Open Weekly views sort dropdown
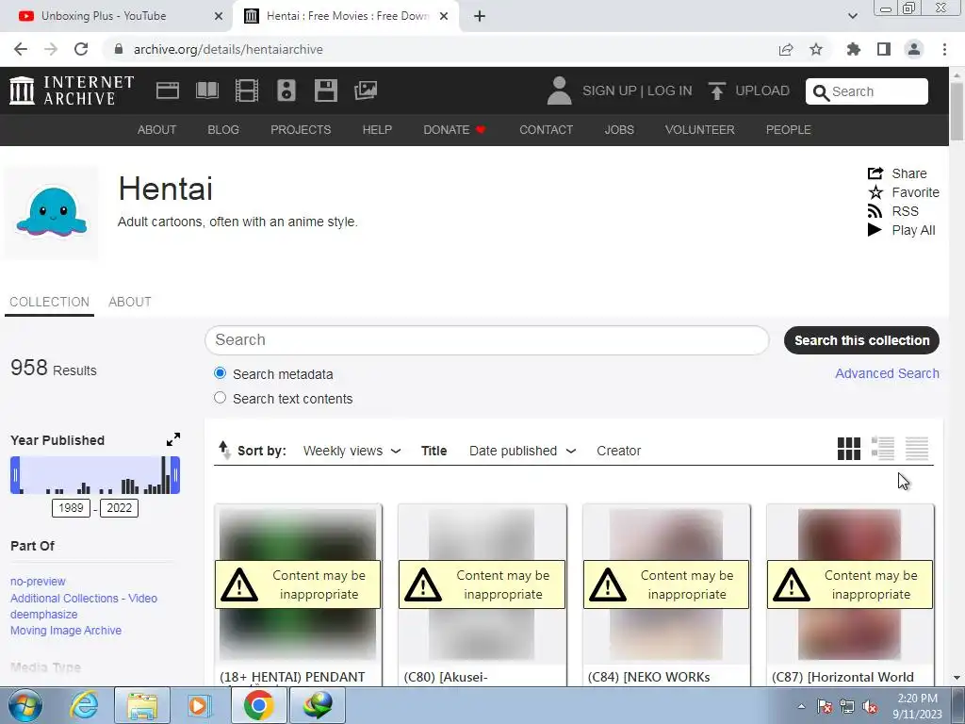Screen dimensions: 965x724 tap(352, 451)
